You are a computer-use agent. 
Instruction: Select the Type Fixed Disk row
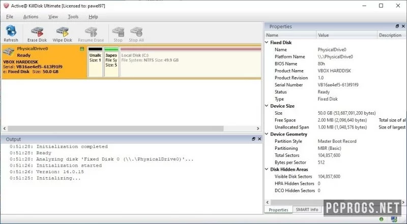pos(335,99)
